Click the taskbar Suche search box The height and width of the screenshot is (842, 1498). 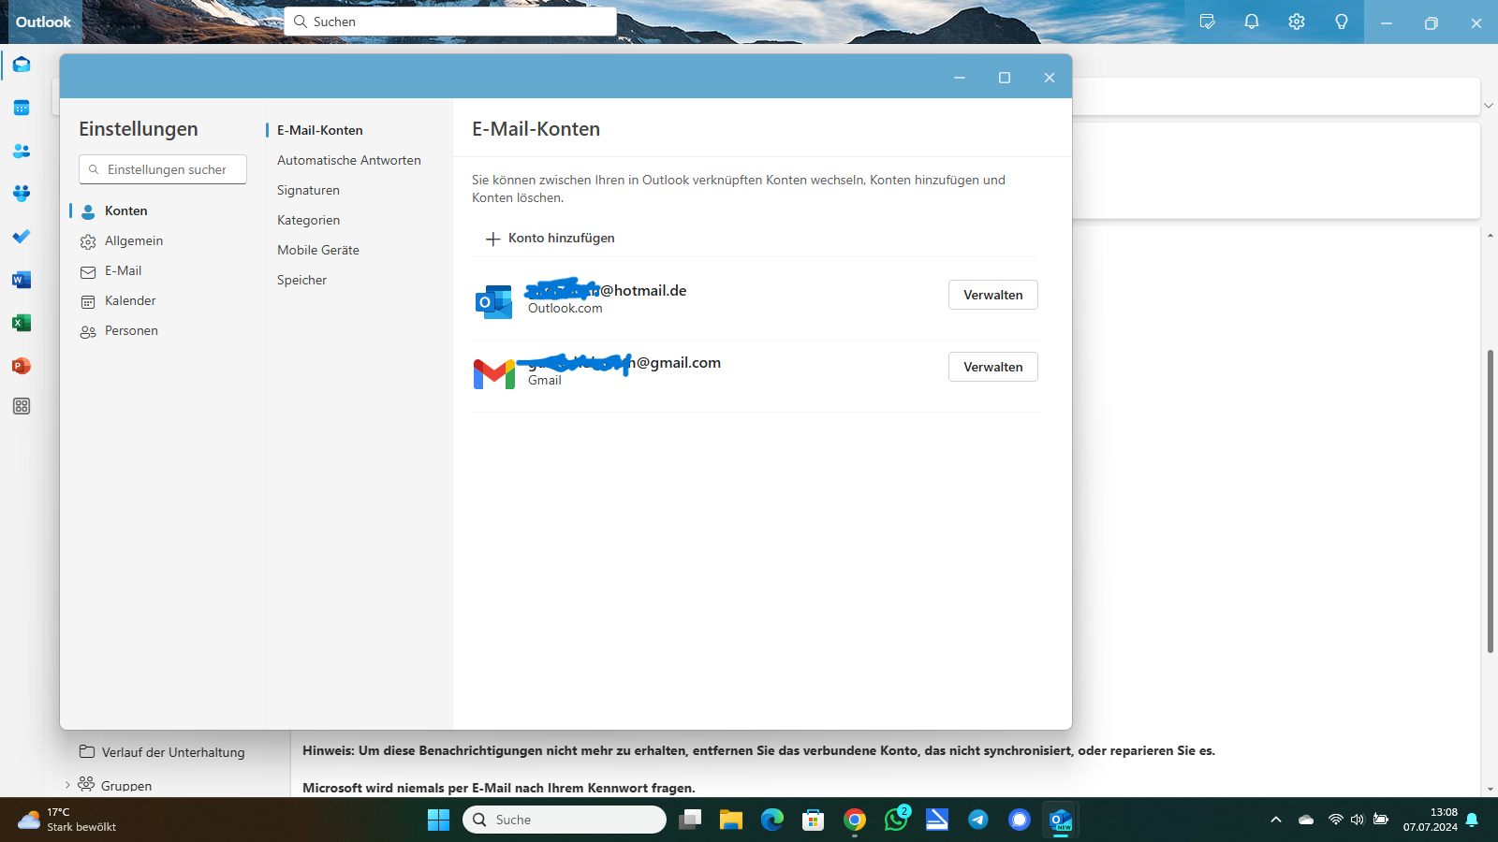[x=565, y=820]
